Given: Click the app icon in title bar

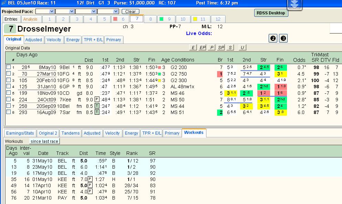Looking at the screenshot, I should tap(4, 3).
